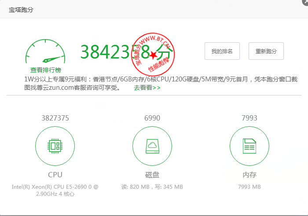Screen dimensions: 308x216
Task: Click the memory document icon
Action: [x=249, y=146]
